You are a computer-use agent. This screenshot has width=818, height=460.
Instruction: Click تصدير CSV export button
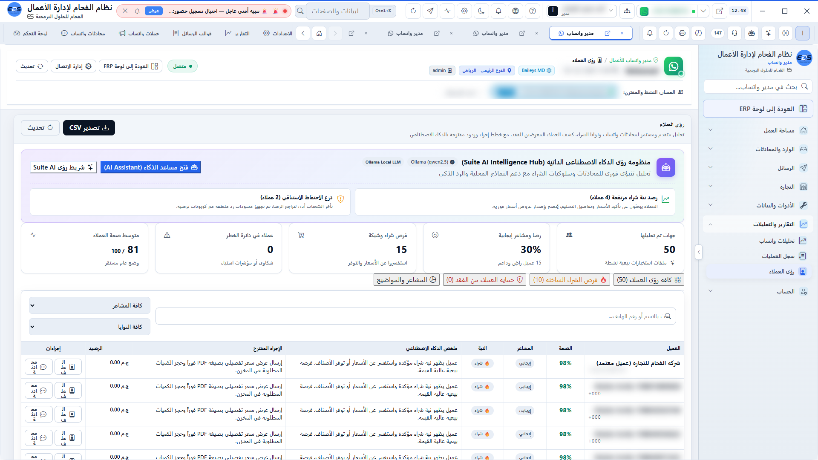click(89, 128)
